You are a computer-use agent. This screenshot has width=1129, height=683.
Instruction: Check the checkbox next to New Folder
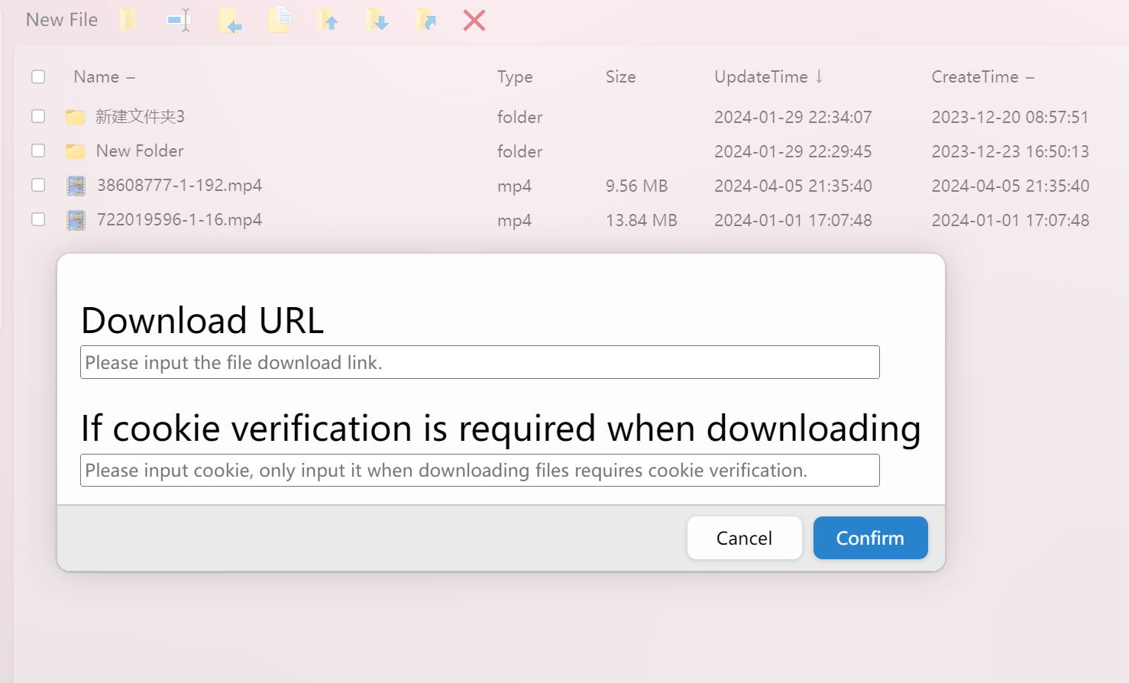pyautogui.click(x=38, y=151)
